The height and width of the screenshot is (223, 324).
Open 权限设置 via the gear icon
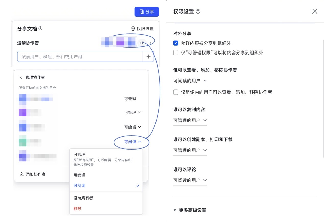(133, 29)
